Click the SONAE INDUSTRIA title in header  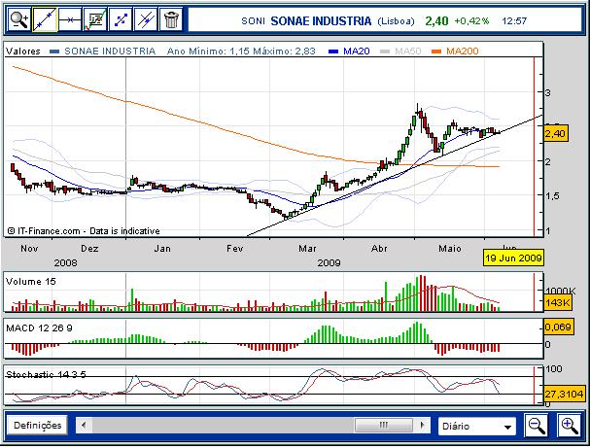coord(321,21)
